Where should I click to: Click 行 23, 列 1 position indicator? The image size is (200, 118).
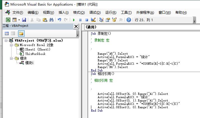point(144,20)
